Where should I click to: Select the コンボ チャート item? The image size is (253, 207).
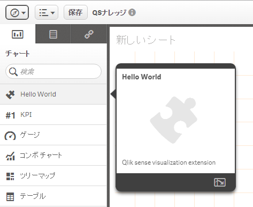53,156
